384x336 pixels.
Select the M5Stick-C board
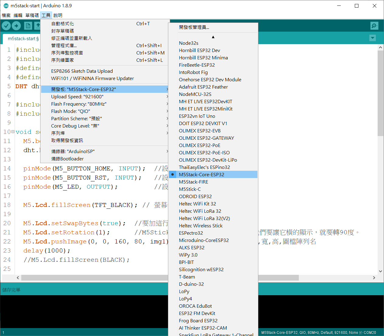(213, 189)
